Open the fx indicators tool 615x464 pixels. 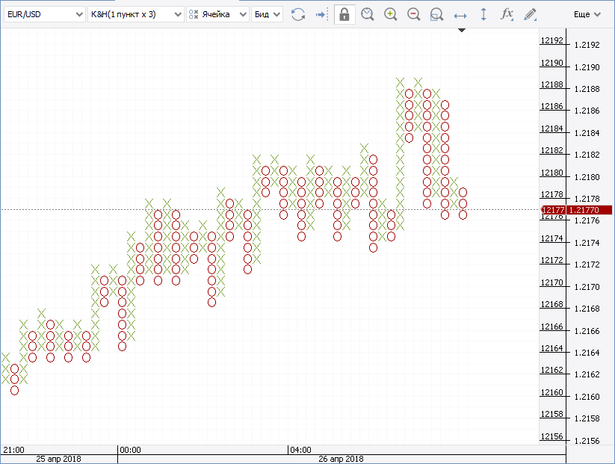coord(507,14)
